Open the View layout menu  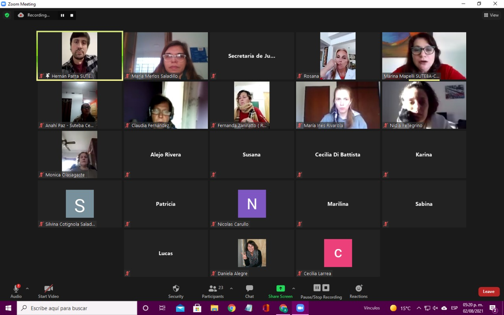(x=491, y=15)
